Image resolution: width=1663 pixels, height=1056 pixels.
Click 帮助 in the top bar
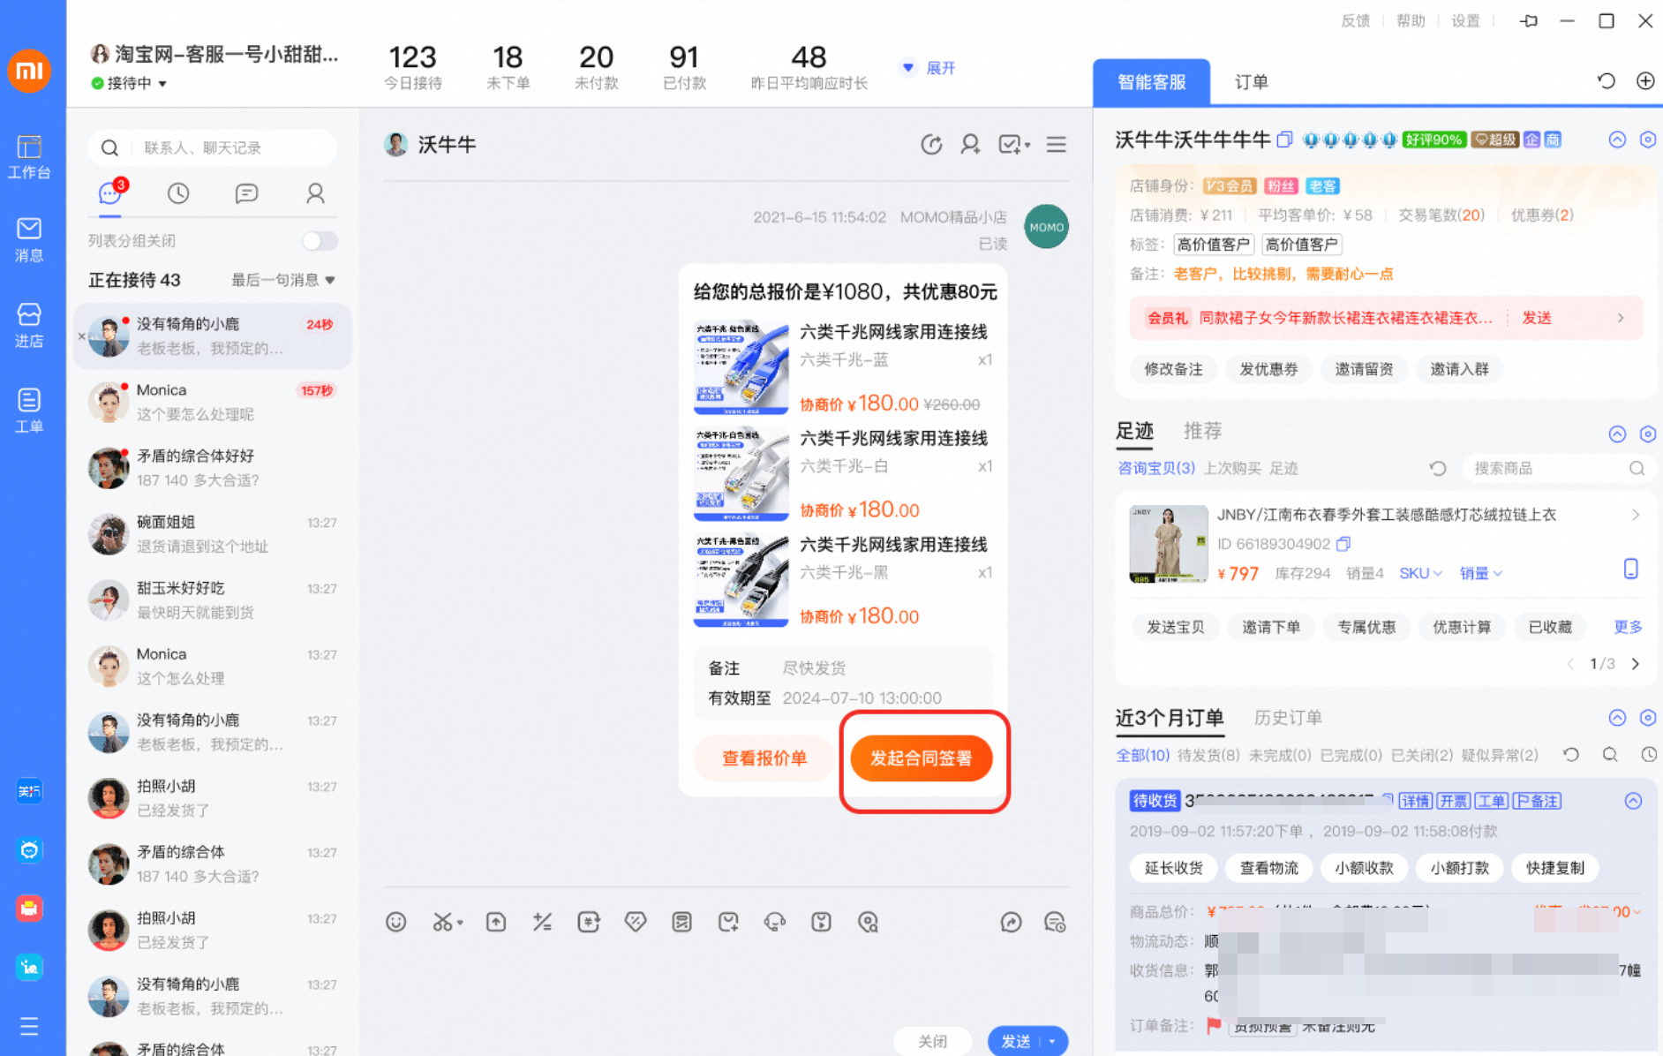coord(1410,21)
